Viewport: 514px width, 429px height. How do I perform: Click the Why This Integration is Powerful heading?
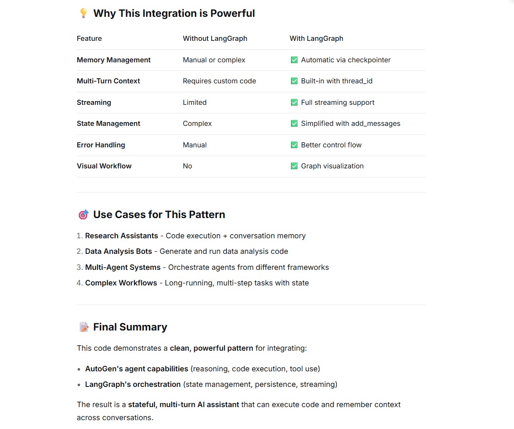point(174,13)
